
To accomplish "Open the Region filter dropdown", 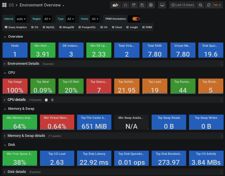I will tap(48, 19).
